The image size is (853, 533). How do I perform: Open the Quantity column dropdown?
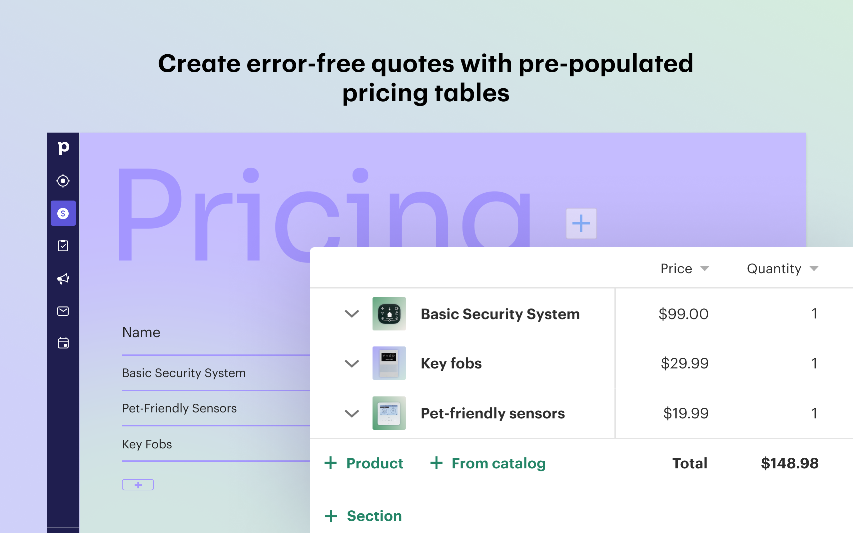coord(814,268)
